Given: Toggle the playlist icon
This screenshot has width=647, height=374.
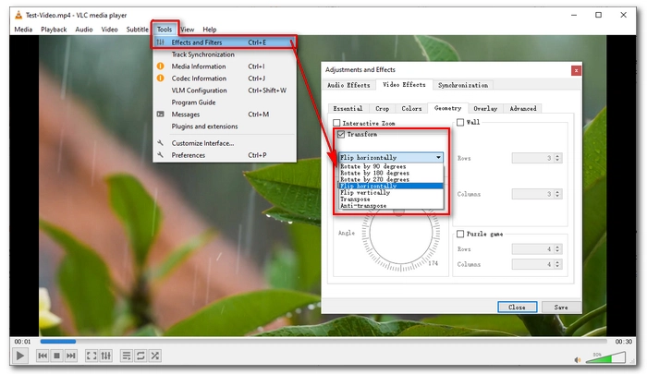Looking at the screenshot, I should (x=127, y=356).
